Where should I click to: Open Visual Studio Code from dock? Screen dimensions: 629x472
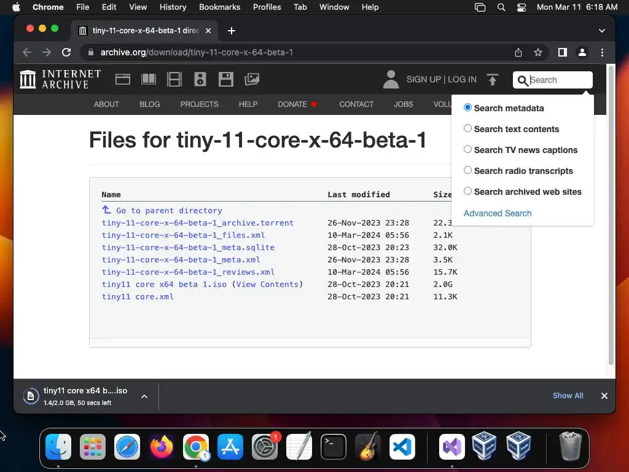pos(402,447)
